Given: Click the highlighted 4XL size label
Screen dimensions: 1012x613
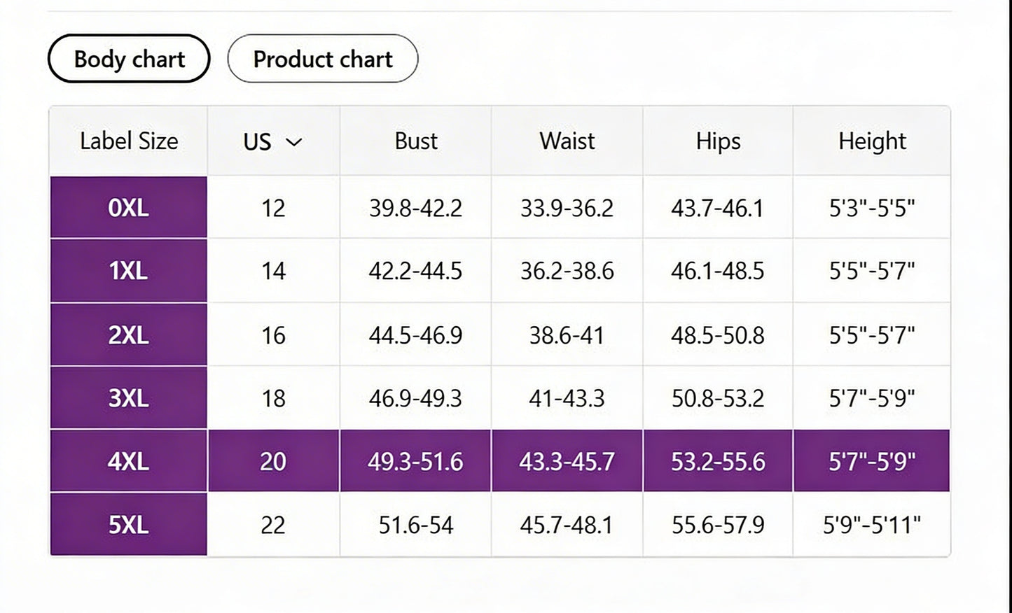Looking at the screenshot, I should click(x=129, y=462).
